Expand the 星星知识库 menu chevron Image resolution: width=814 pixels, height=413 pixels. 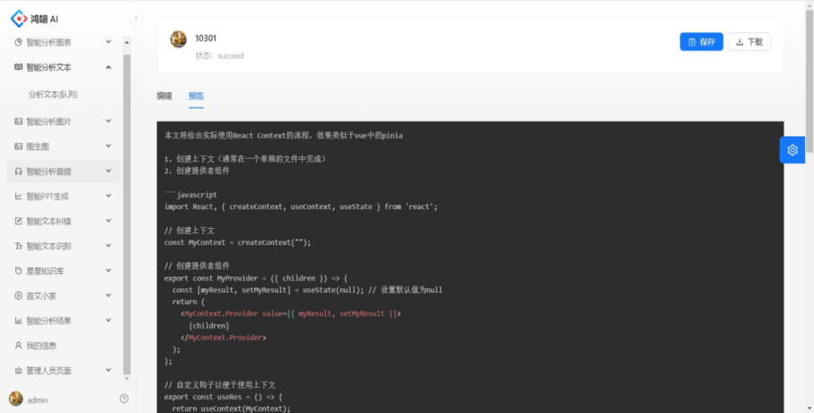pyautogui.click(x=109, y=270)
